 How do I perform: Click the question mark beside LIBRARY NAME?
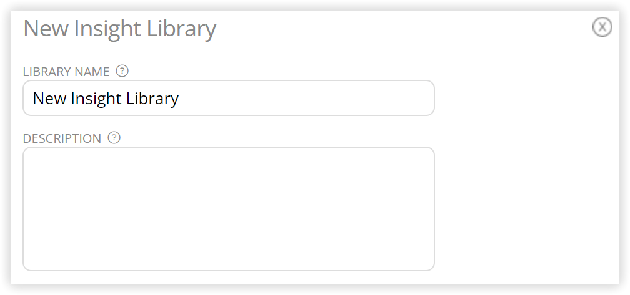(x=122, y=71)
